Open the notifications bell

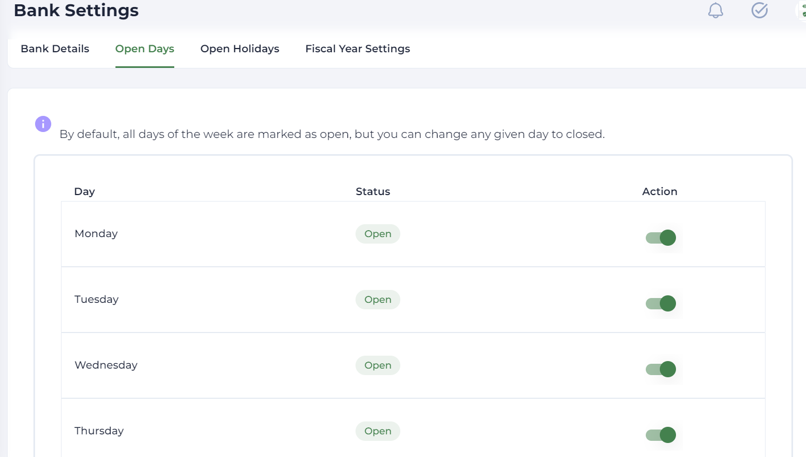click(x=715, y=10)
